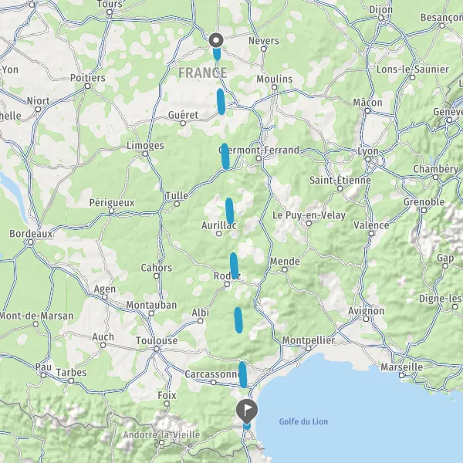This screenshot has width=463, height=463.
Task: Click the Andorre-la-Vieille marker
Action: [x=161, y=443]
